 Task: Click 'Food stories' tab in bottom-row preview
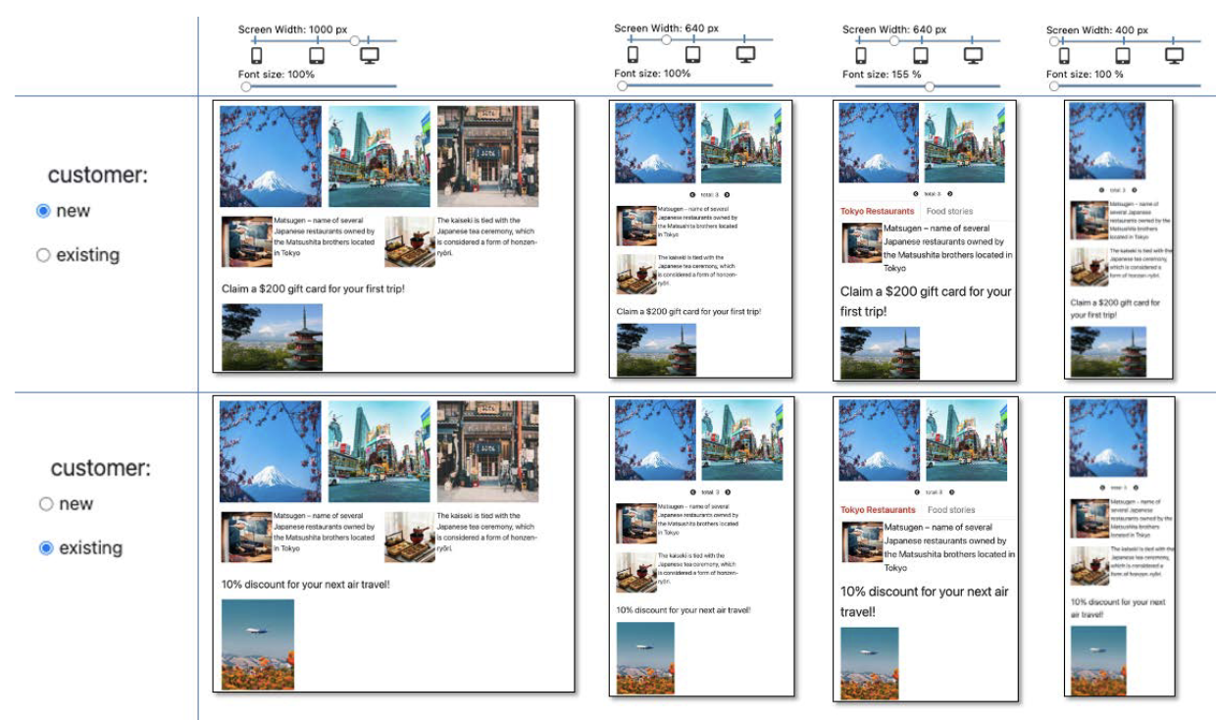[x=951, y=510]
